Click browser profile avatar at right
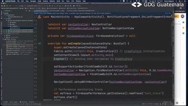The width and height of the screenshot is (188, 106). point(182,16)
